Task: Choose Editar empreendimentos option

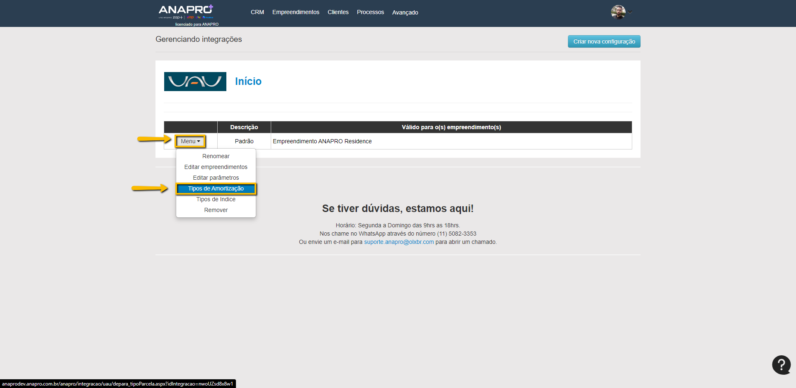Action: click(216, 167)
